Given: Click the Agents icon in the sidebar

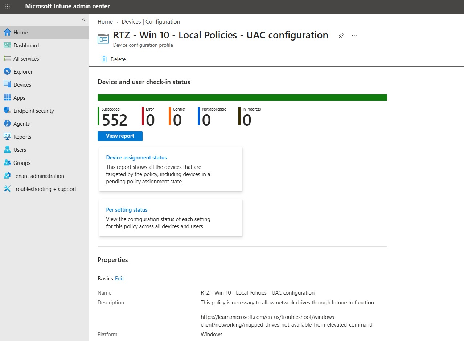Looking at the screenshot, I should click(7, 124).
